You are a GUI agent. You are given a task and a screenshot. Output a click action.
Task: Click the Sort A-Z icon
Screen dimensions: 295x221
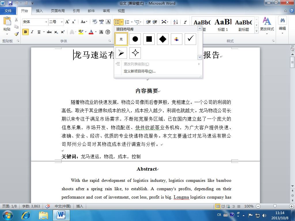point(175,22)
